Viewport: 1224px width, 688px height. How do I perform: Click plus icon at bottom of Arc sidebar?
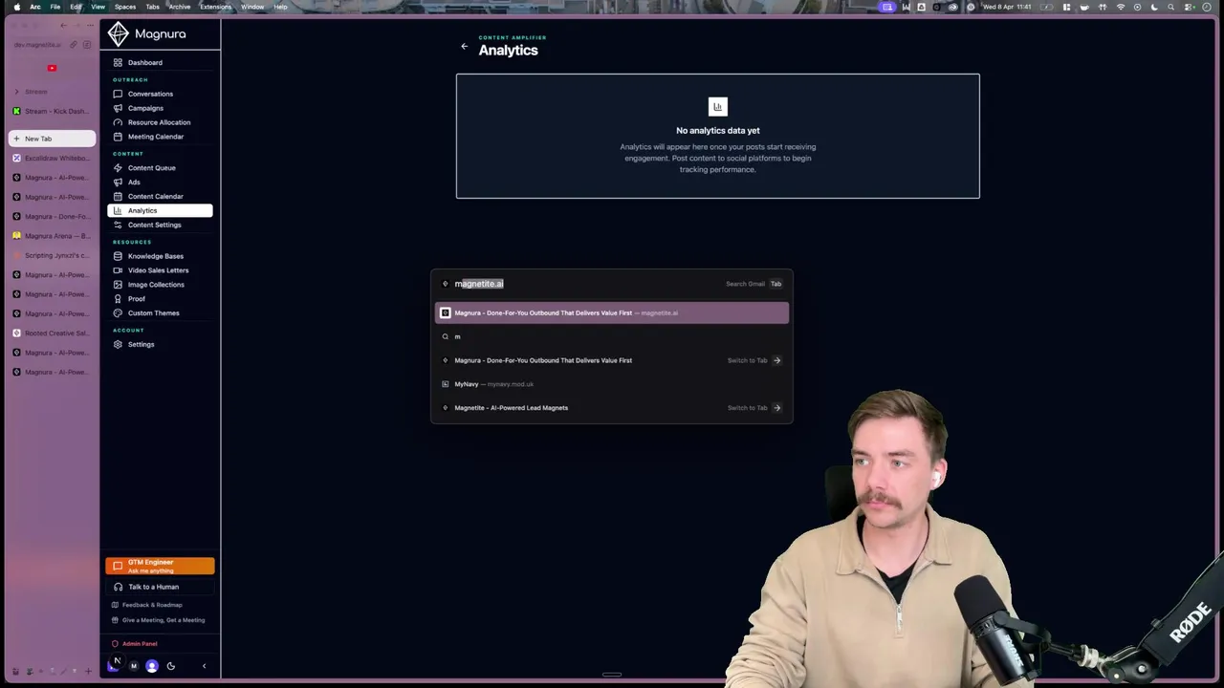click(88, 672)
